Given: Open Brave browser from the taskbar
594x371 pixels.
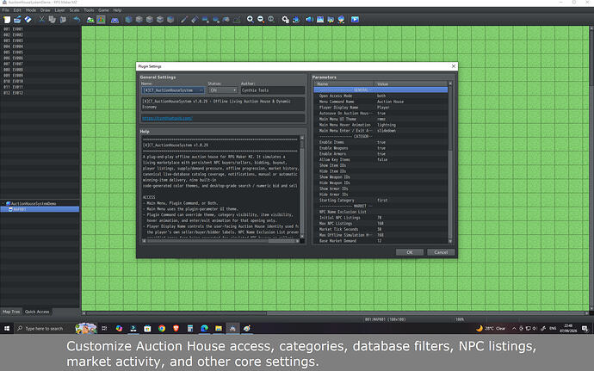Looking at the screenshot, I should (176, 329).
